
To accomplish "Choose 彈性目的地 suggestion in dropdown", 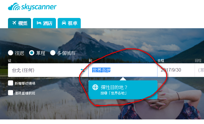I will pyautogui.click(x=123, y=90).
